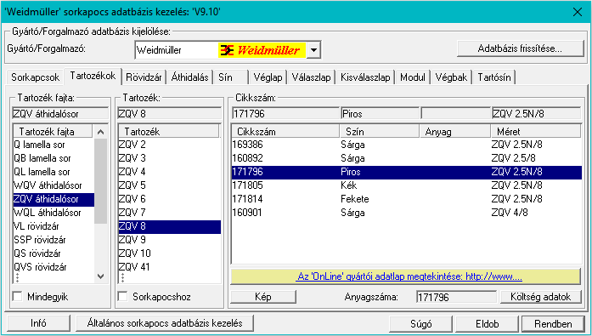The image size is (592, 336).
Task: Click the Kép button
Action: coord(263,297)
